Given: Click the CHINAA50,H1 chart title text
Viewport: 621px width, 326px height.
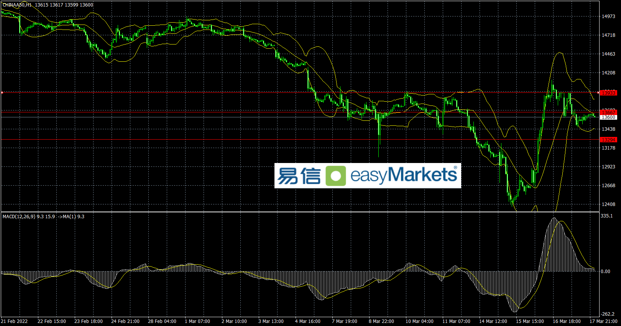Looking at the screenshot, I should [x=17, y=5].
